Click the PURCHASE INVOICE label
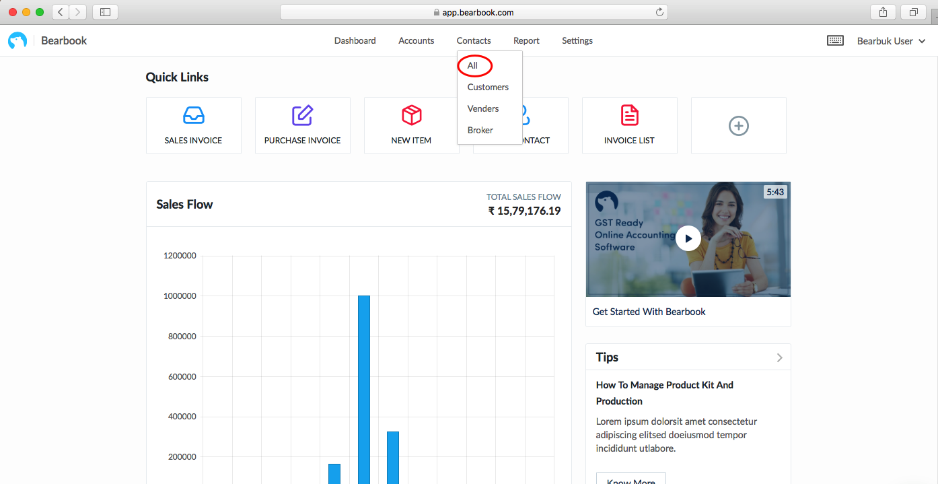The width and height of the screenshot is (938, 484). [303, 141]
